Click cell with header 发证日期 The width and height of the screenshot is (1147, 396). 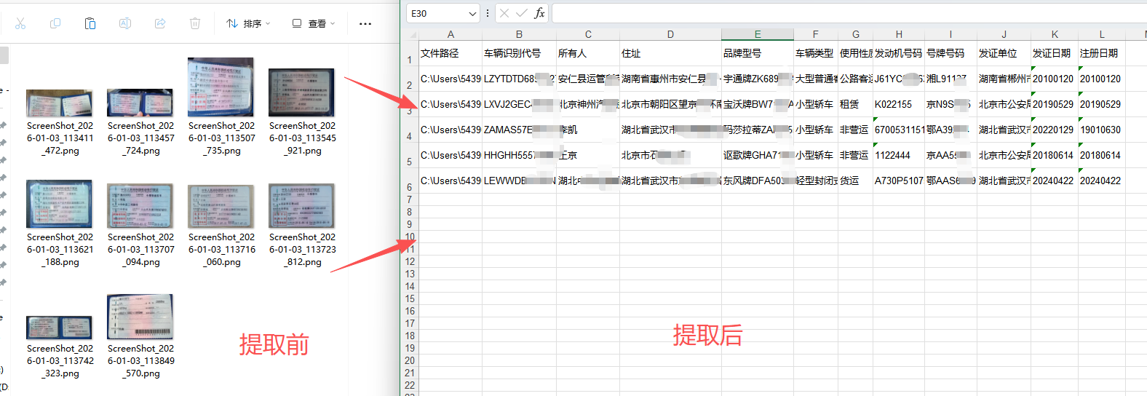pyautogui.click(x=1055, y=53)
